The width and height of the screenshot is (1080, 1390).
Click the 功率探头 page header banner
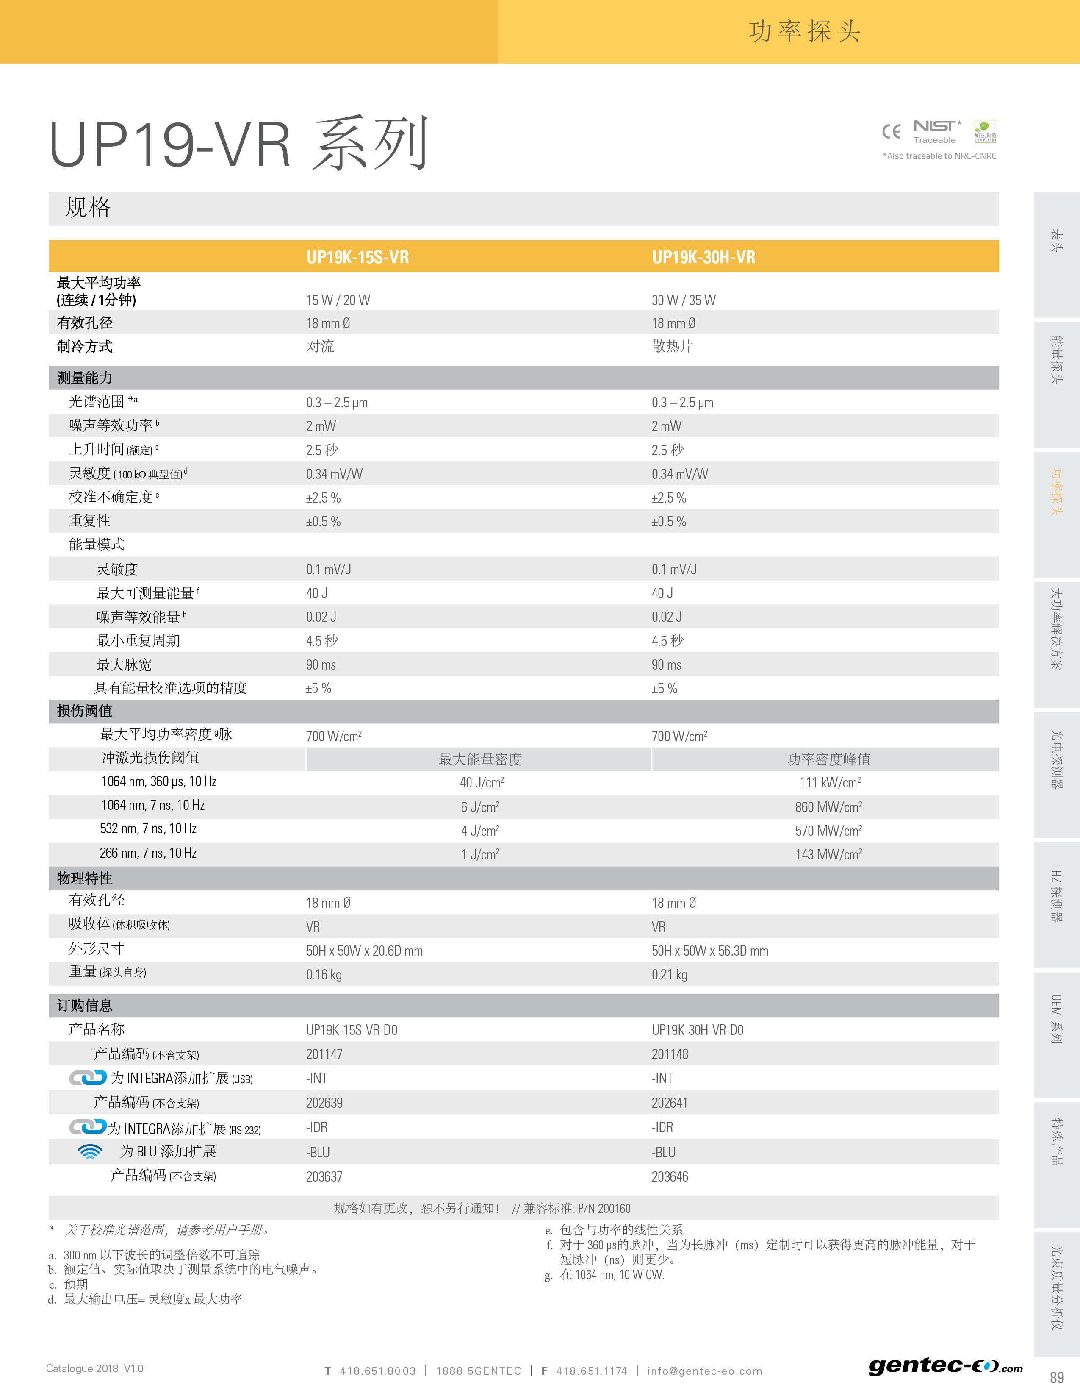click(804, 31)
